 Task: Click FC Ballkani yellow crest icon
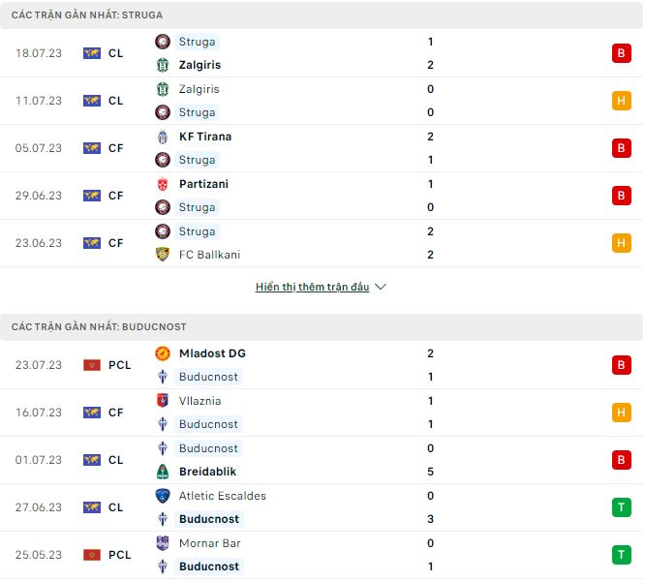tap(163, 255)
